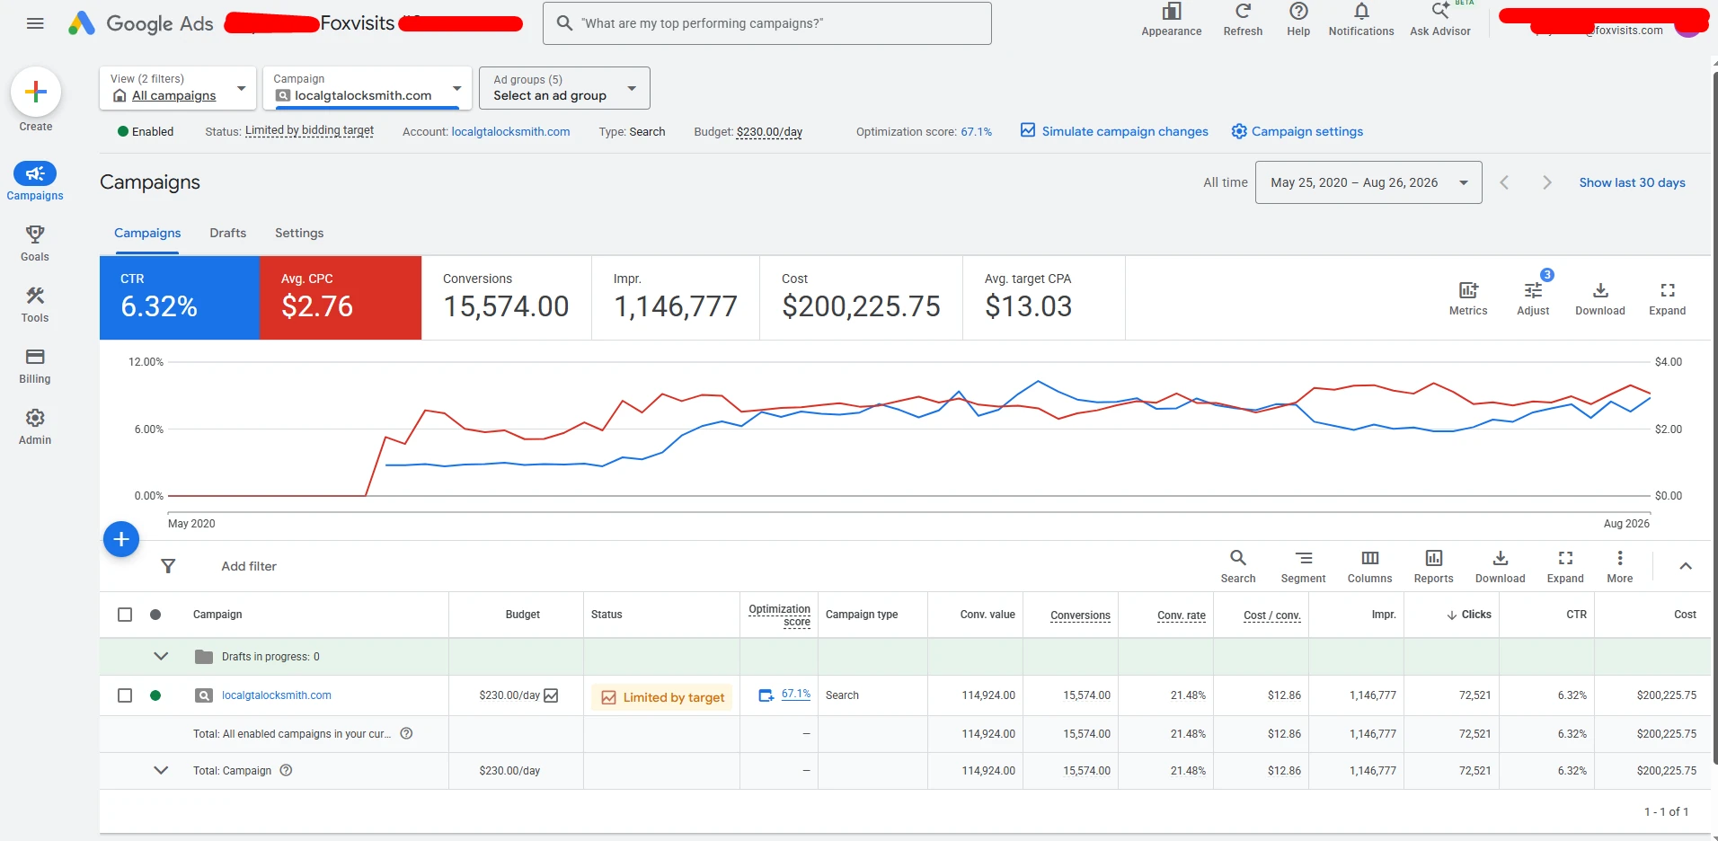Click the Google Ads logo
This screenshot has height=841, width=1718.
point(141,23)
